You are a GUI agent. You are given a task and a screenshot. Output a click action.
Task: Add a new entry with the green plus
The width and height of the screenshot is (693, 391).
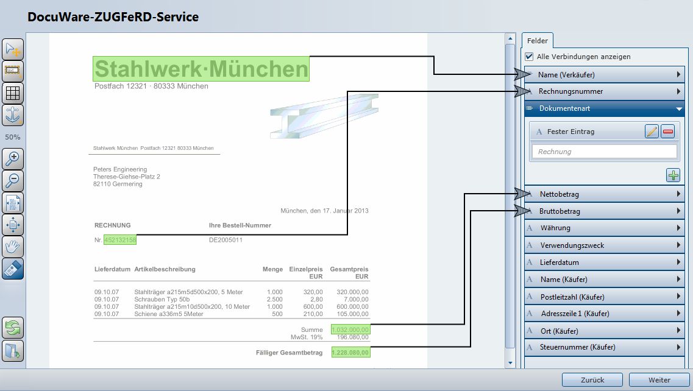click(x=673, y=175)
